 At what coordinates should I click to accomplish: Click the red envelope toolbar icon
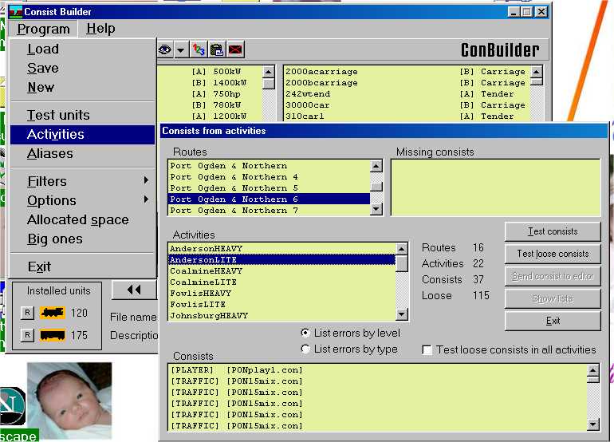pyautogui.click(x=235, y=49)
